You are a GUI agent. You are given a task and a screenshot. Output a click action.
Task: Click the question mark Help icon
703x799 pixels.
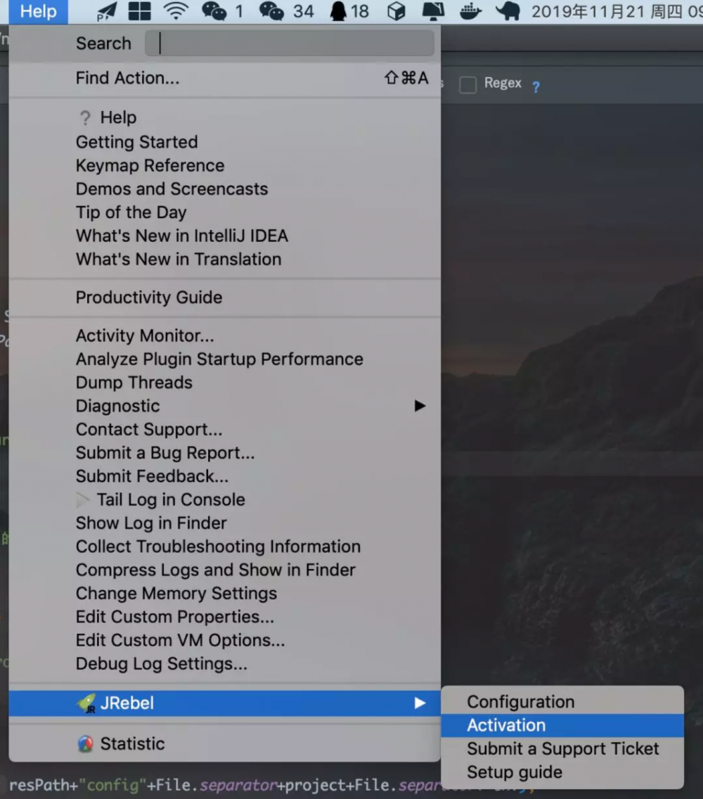point(85,117)
